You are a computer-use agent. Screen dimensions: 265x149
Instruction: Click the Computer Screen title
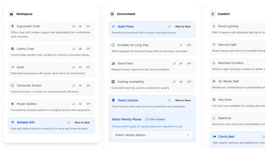click(x=29, y=86)
